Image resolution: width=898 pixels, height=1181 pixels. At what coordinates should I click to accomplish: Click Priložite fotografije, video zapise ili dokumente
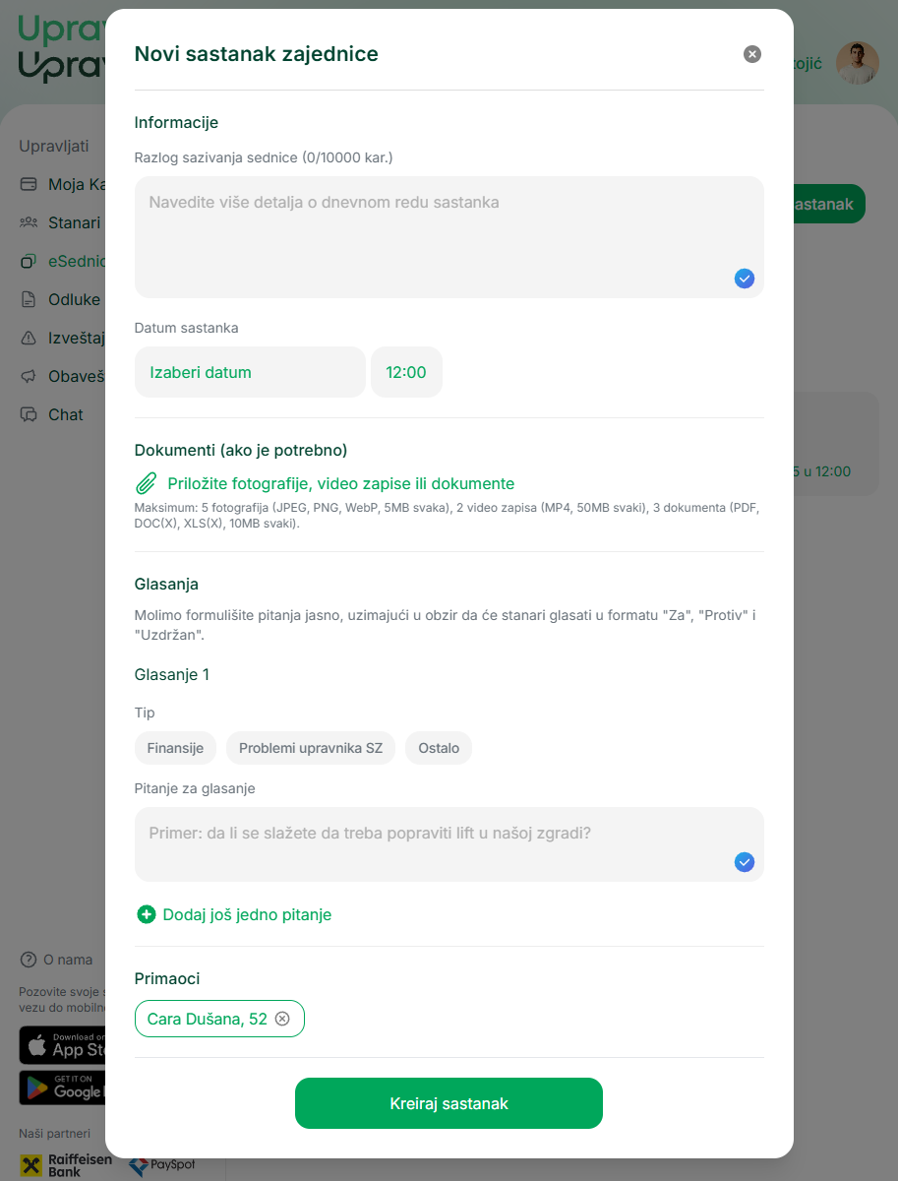coord(340,484)
